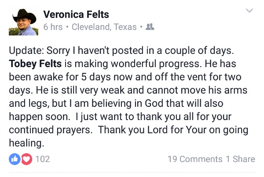Click the red heart Love reaction icon
264x177 pixels.
click(26, 159)
